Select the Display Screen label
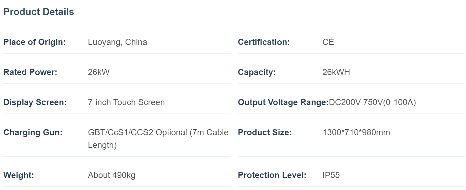466x190 pixels. coord(35,102)
